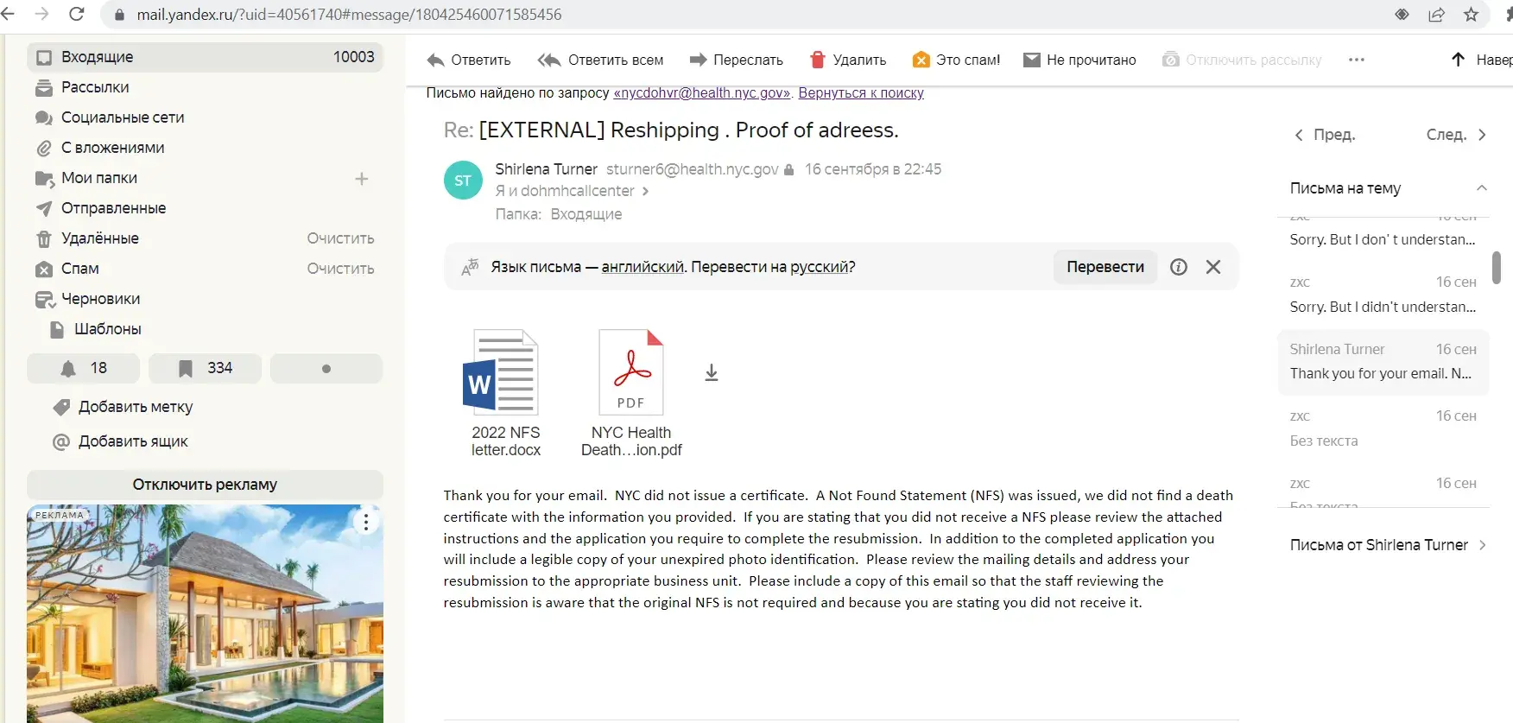Click the translation info icon
The image size is (1513, 723).
tap(1178, 267)
